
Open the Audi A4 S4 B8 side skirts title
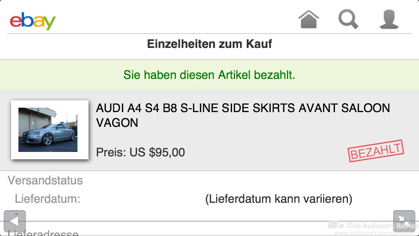click(x=243, y=115)
